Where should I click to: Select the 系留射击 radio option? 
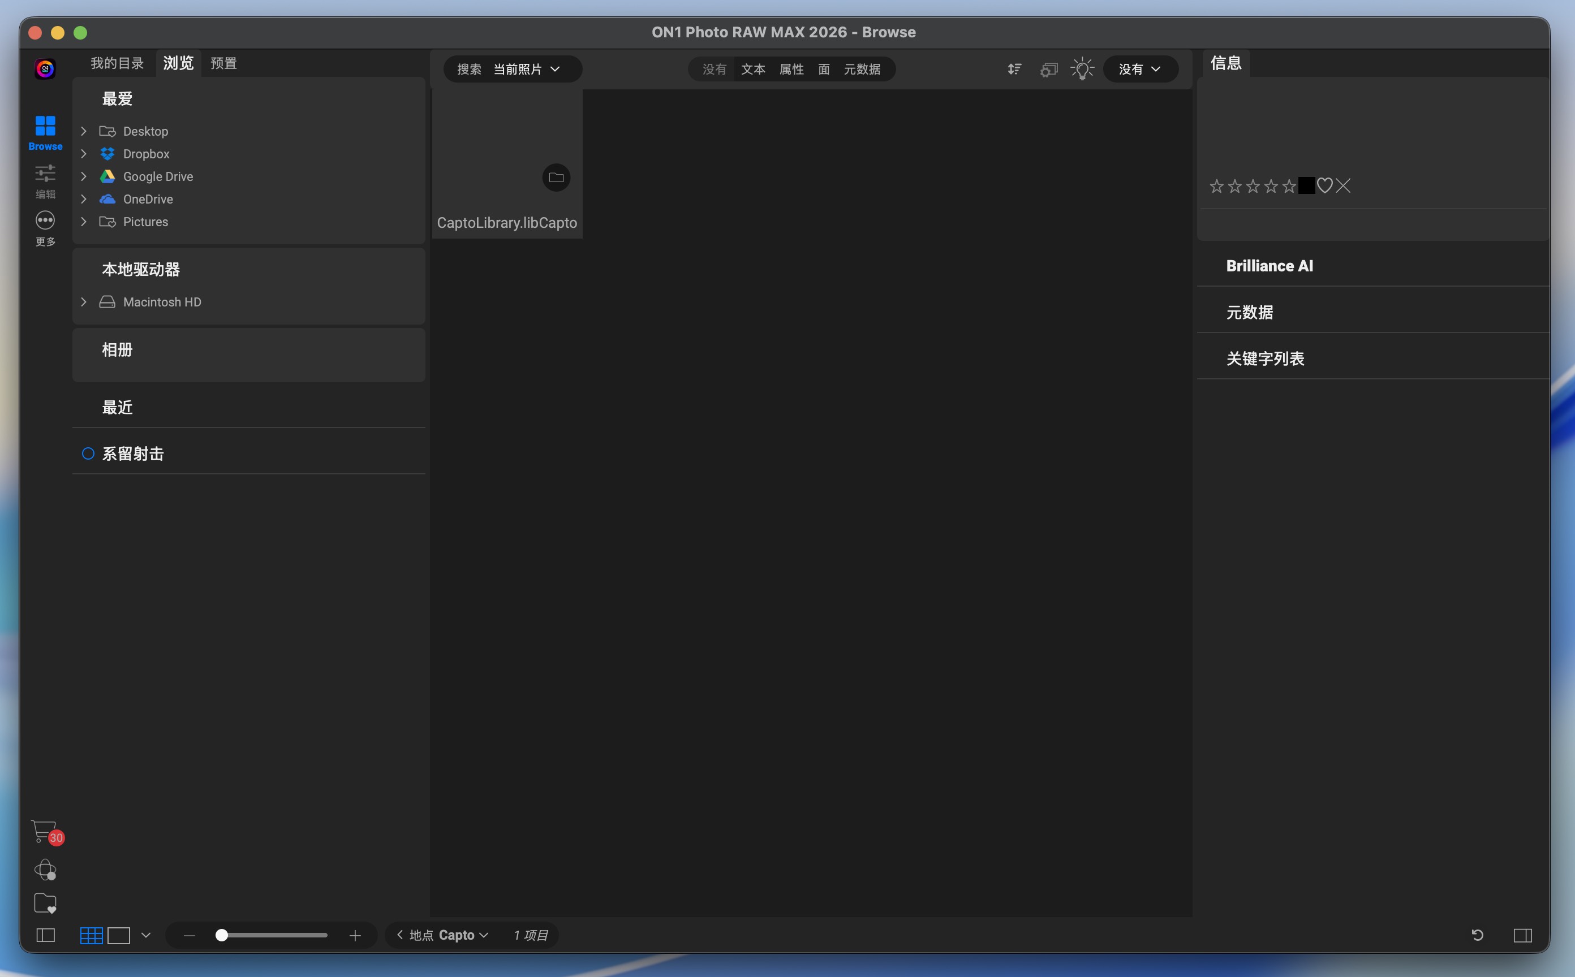[x=89, y=453]
